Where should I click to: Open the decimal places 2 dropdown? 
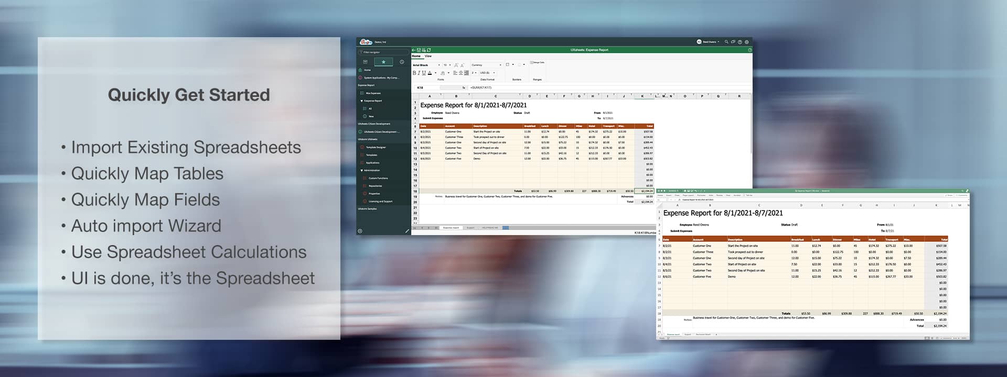[474, 73]
